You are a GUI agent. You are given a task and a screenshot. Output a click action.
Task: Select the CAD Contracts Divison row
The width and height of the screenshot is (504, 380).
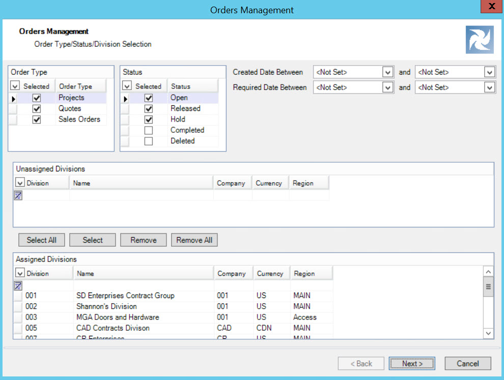[x=174, y=328]
